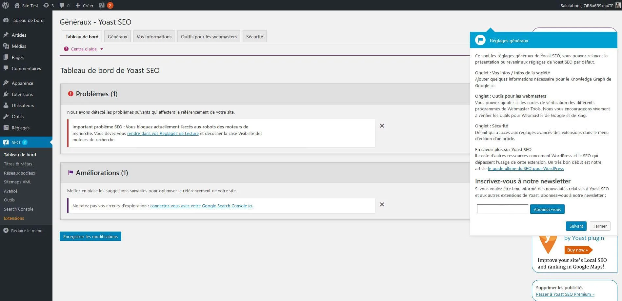The width and height of the screenshot is (622, 301).
Task: Click the SEO notification badge 2
Action: tap(25, 142)
